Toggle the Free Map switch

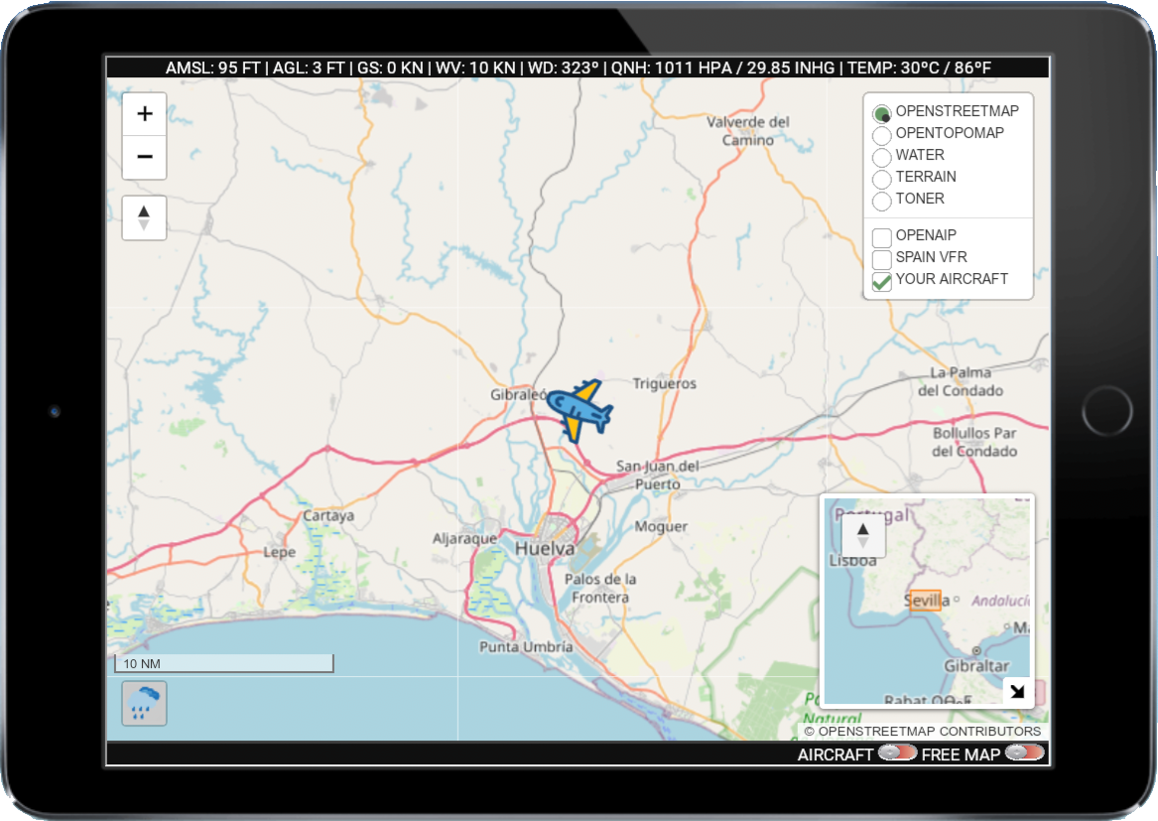tap(1024, 753)
